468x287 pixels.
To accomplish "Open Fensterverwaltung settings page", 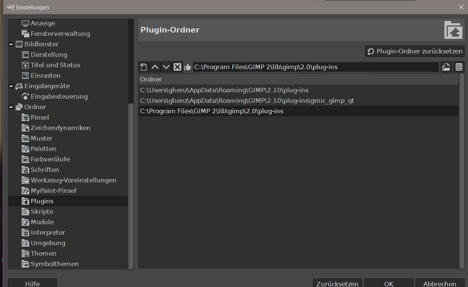I will (60, 34).
